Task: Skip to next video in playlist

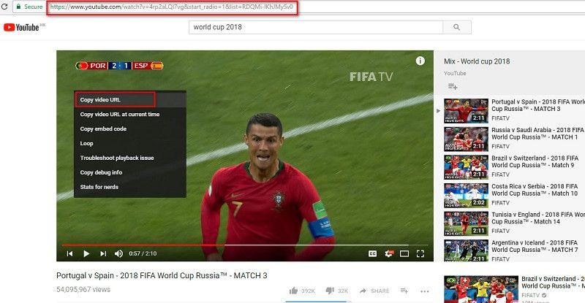Action: (x=103, y=254)
